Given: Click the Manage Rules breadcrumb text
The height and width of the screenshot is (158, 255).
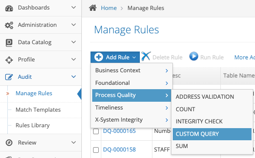Looking at the screenshot, I should pyautogui.click(x=146, y=8).
